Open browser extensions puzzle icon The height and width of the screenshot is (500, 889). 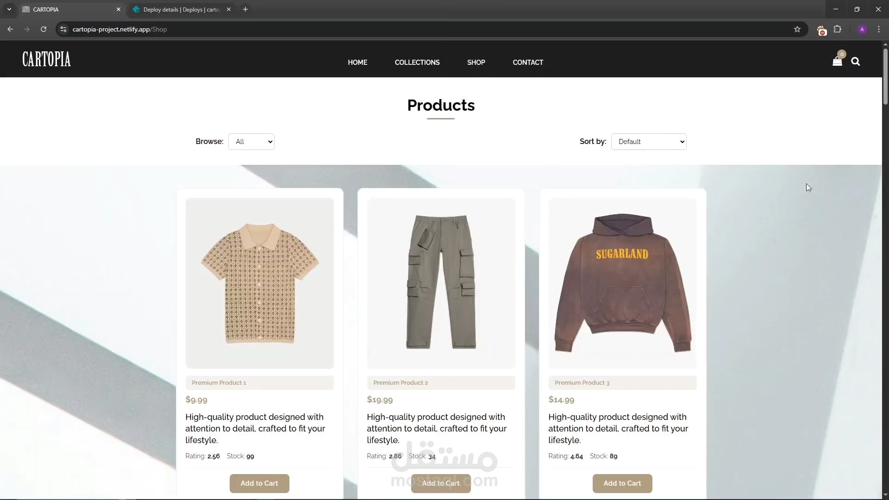[x=837, y=29]
